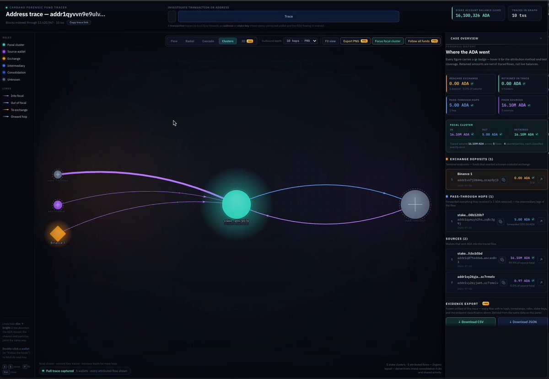549x379 pixels.
Task: Select the Binance 1 exchange diamond node
Action: (x=58, y=233)
